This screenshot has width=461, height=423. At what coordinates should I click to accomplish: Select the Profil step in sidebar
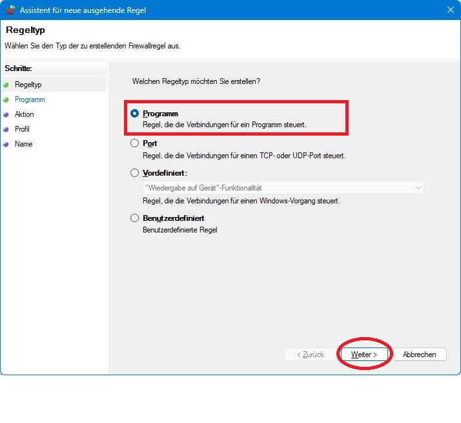[x=22, y=129]
